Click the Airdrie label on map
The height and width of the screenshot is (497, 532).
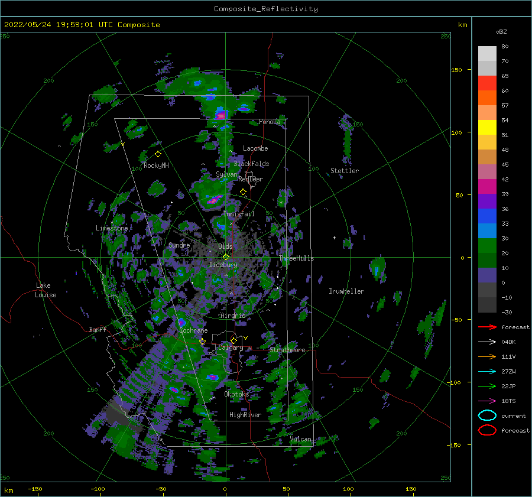tap(233, 316)
